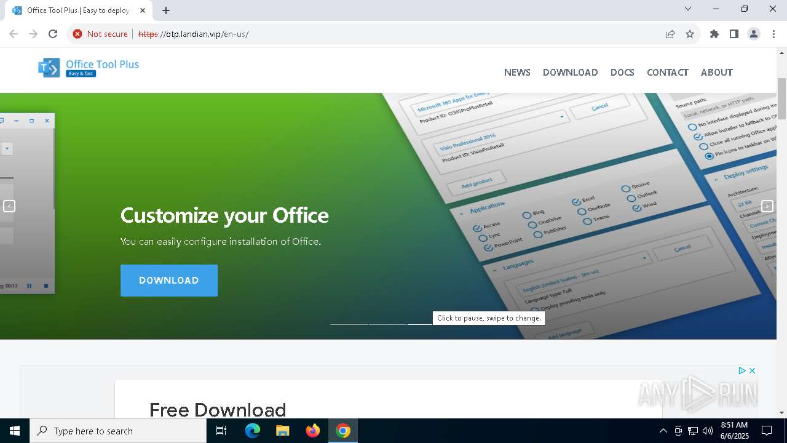This screenshot has width=787, height=443.
Task: Click the Customize your Office heading
Action: click(224, 215)
